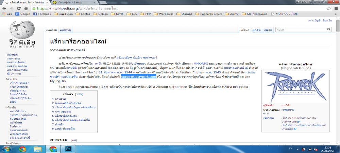Click the Windows Start button

(x=6, y=149)
